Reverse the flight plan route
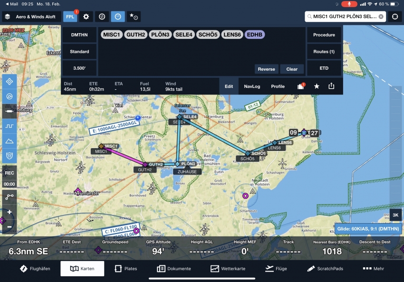This screenshot has width=404, height=282. click(x=267, y=69)
